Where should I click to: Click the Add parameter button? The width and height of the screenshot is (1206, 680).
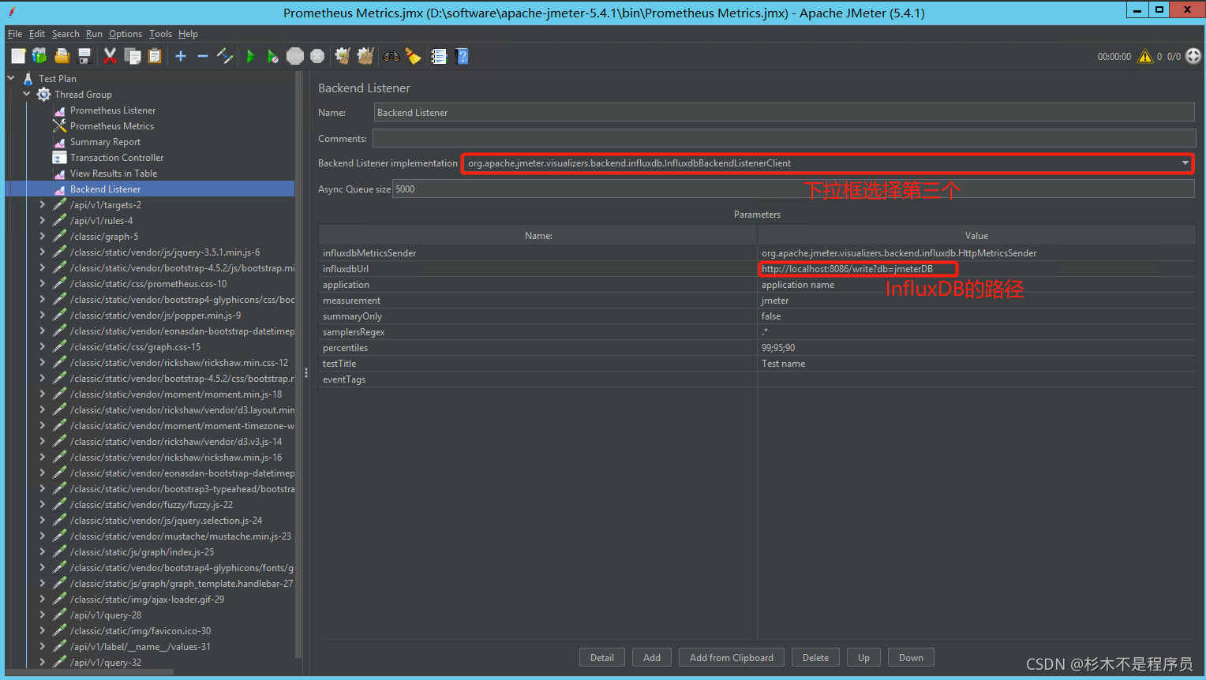coord(652,658)
